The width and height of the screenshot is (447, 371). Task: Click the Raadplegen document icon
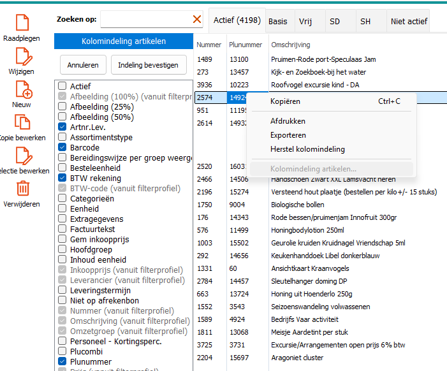tap(22, 22)
